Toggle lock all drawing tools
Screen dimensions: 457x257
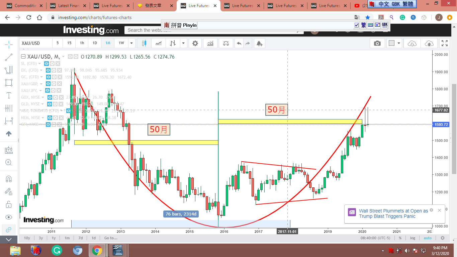9,204
